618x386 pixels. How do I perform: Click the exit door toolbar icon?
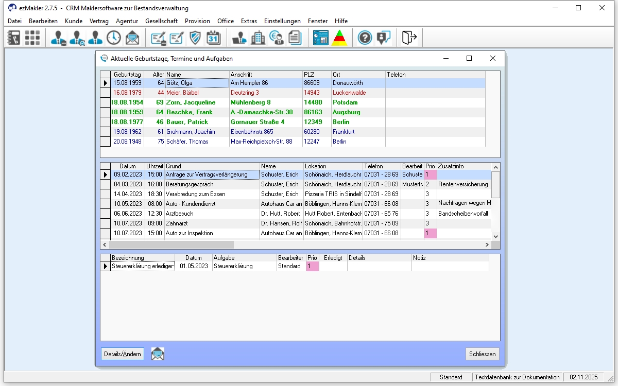(x=409, y=38)
